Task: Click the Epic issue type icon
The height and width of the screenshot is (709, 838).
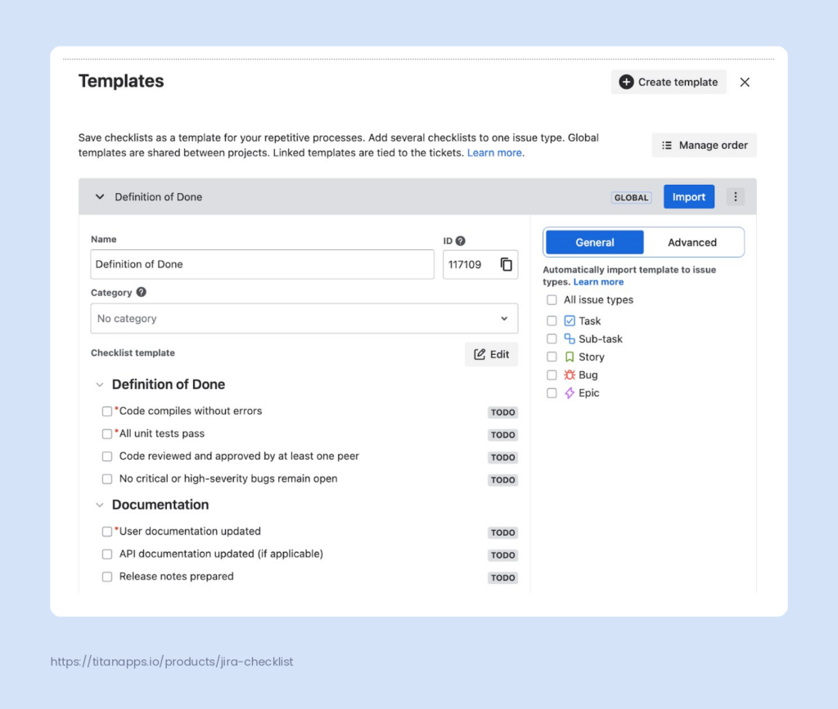Action: [570, 393]
